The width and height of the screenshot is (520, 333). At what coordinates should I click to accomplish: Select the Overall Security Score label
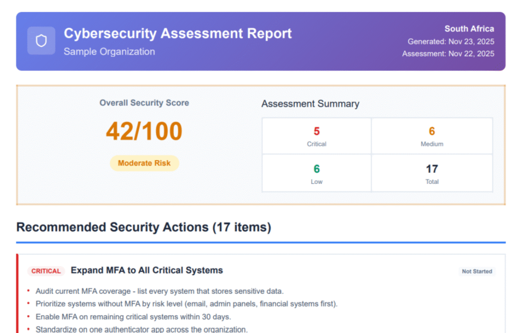[144, 103]
